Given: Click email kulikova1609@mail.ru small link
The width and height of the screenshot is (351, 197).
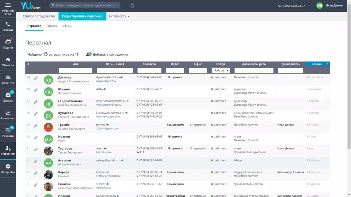Looking at the screenshot, I should point(108,117).
